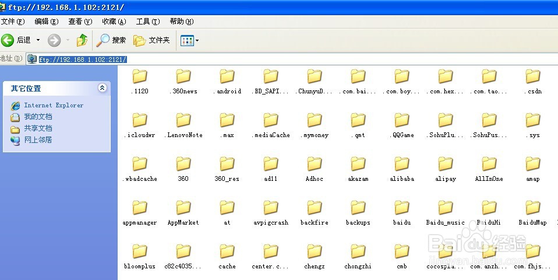Select the backups folder icon
The height and width of the screenshot is (280, 558).
pos(358,208)
